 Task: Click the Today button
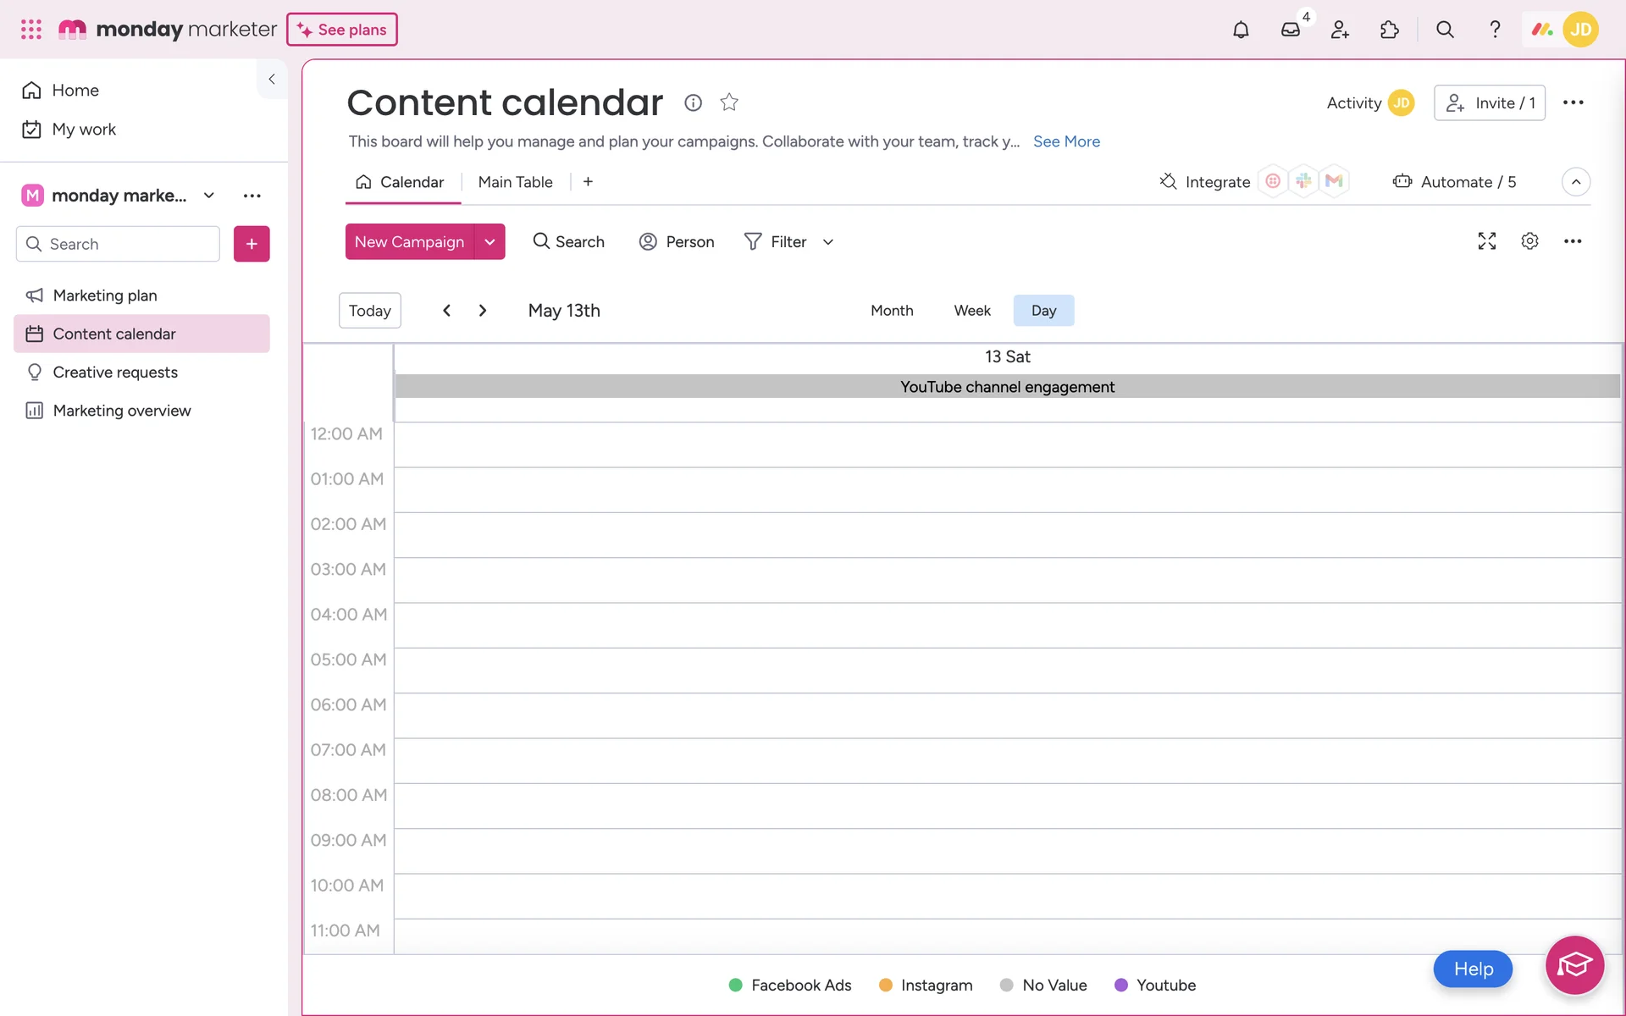pyautogui.click(x=369, y=311)
